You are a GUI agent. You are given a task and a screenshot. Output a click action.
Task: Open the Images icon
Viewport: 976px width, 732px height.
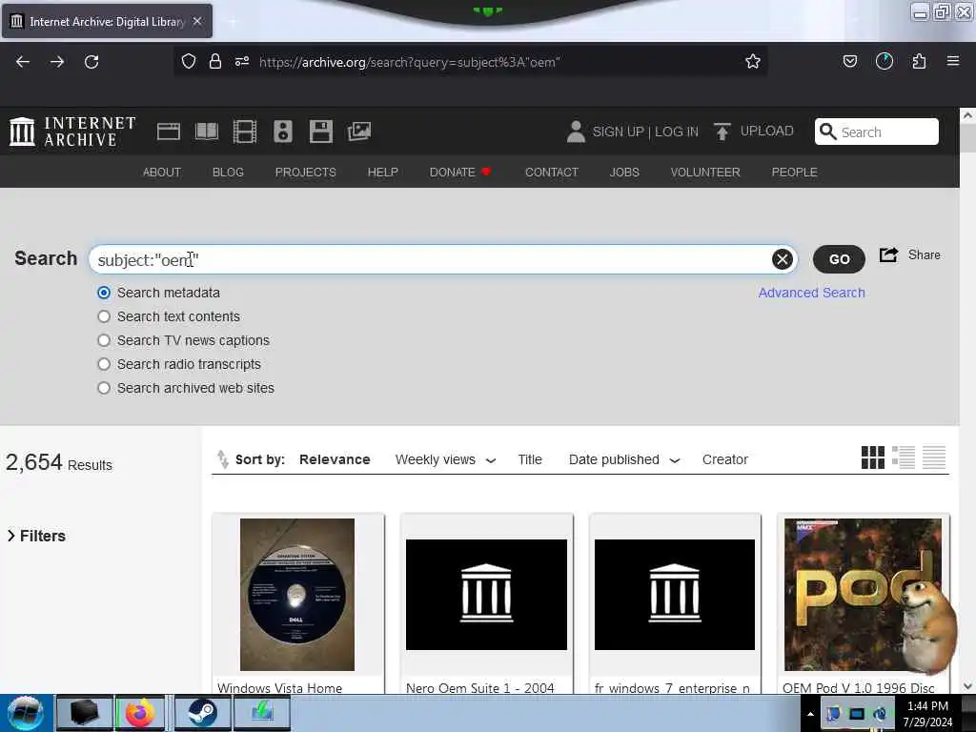pyautogui.click(x=359, y=132)
